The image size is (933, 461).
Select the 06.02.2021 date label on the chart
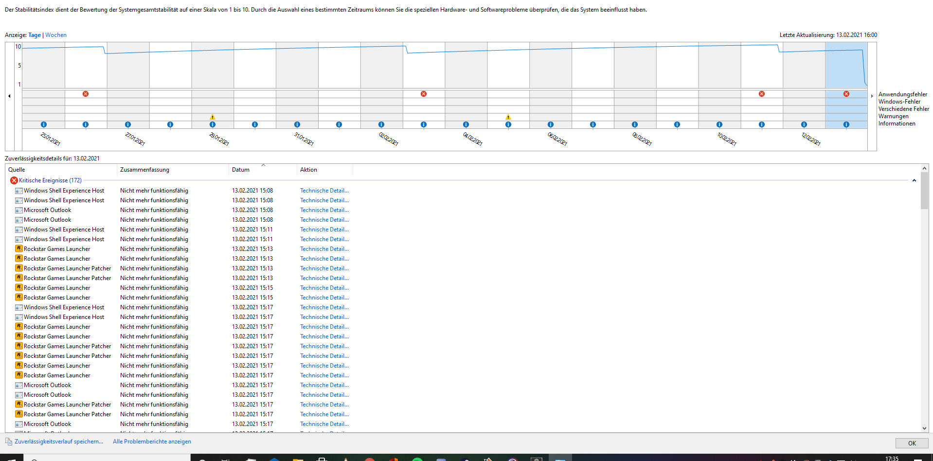(557, 139)
